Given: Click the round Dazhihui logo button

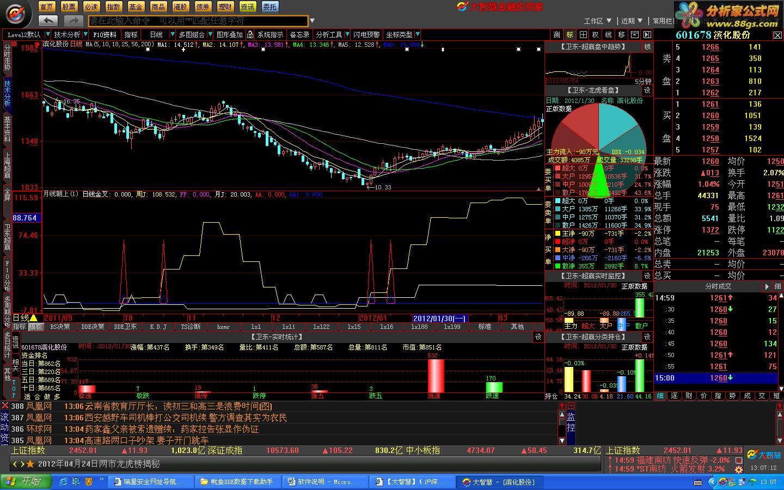Looking at the screenshot, I should (x=17, y=13).
